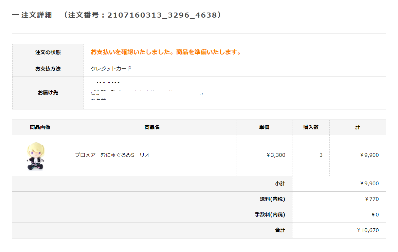Click the 手数料(内税) label
This screenshot has height=252, width=398.
(270, 215)
